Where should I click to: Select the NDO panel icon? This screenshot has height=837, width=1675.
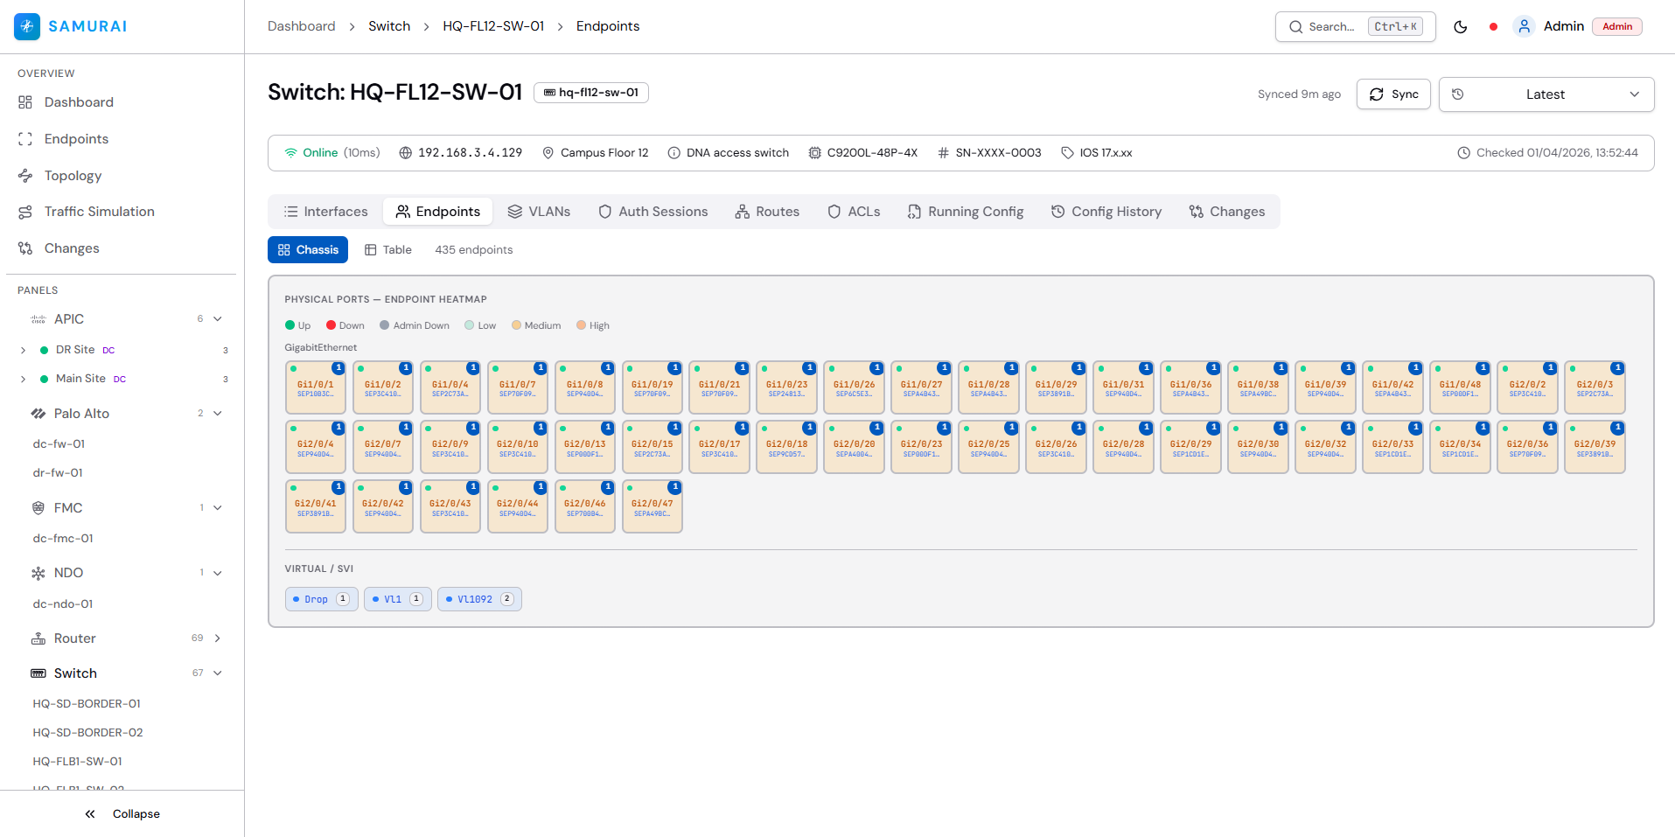(38, 573)
